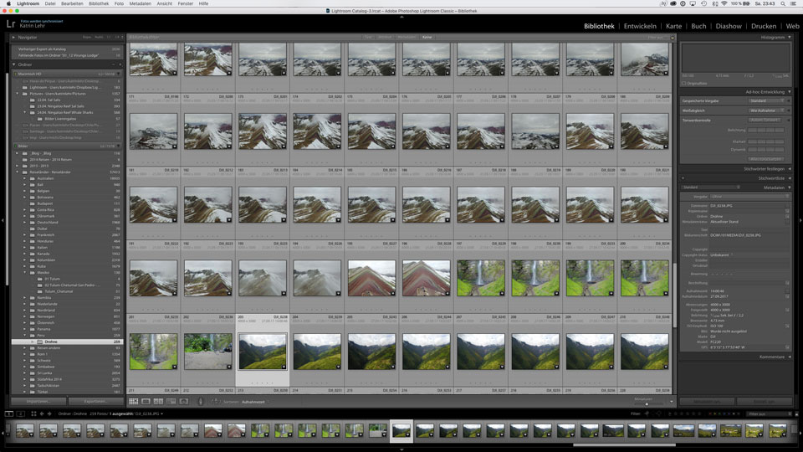Toggle the filter lock switch at filter bar end

[x=673, y=38]
